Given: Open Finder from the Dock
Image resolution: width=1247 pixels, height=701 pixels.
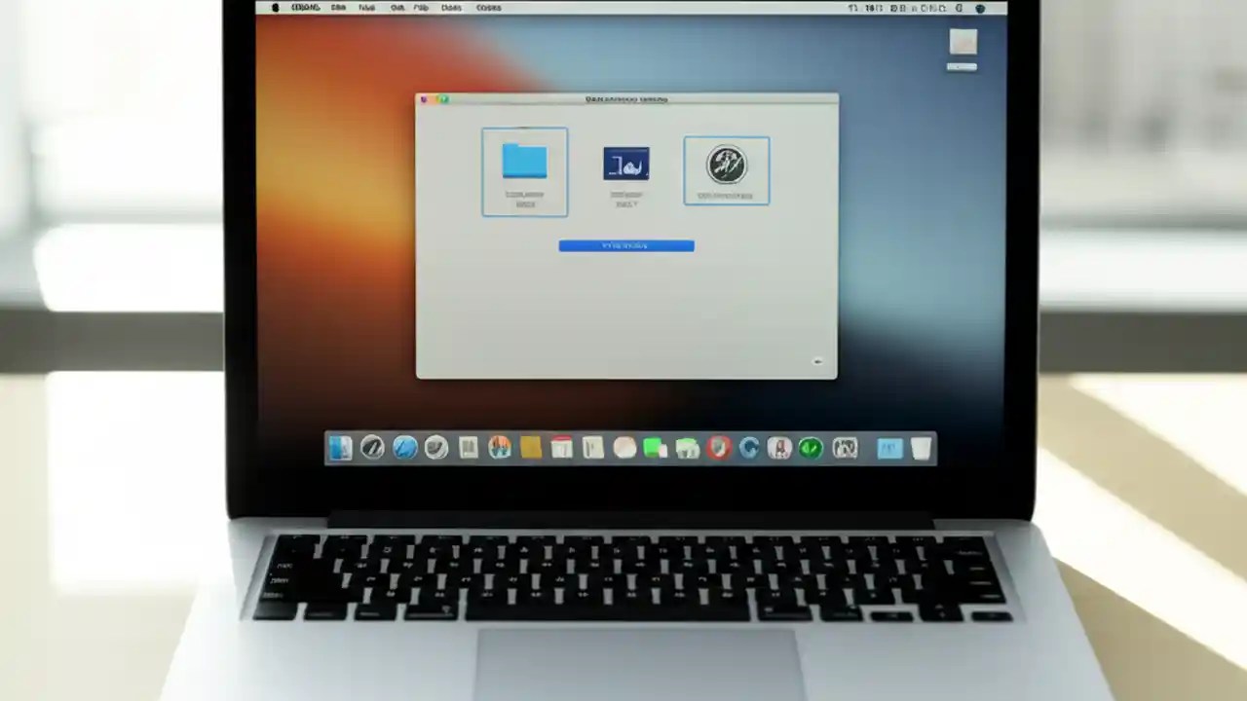Looking at the screenshot, I should point(340,448).
